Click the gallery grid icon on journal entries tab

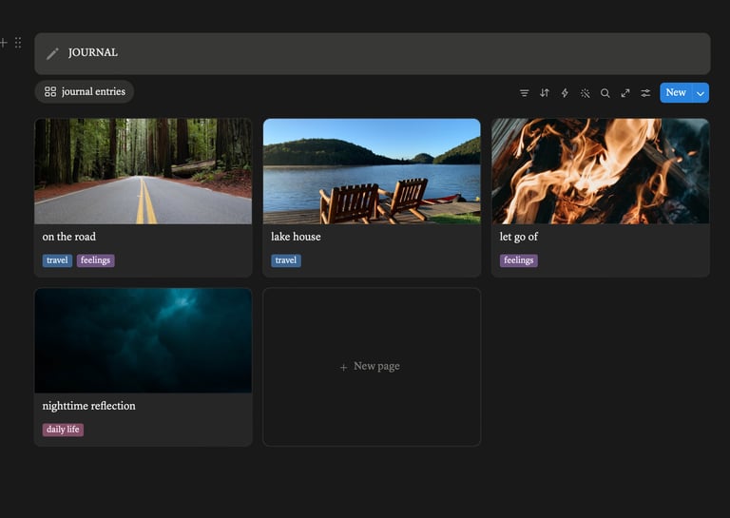point(50,91)
